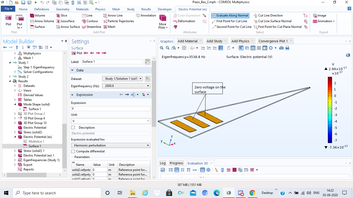
Task: Open the Eigenfrequency (Hz) dropdown
Action: (x=126, y=86)
